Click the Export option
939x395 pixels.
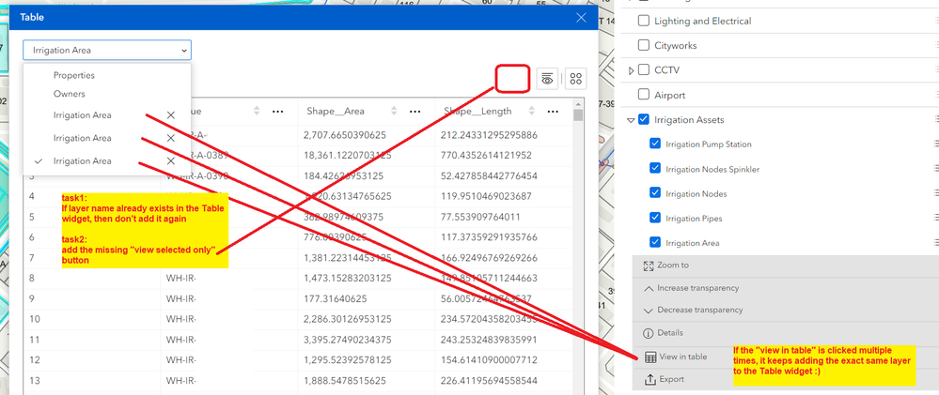pos(671,379)
